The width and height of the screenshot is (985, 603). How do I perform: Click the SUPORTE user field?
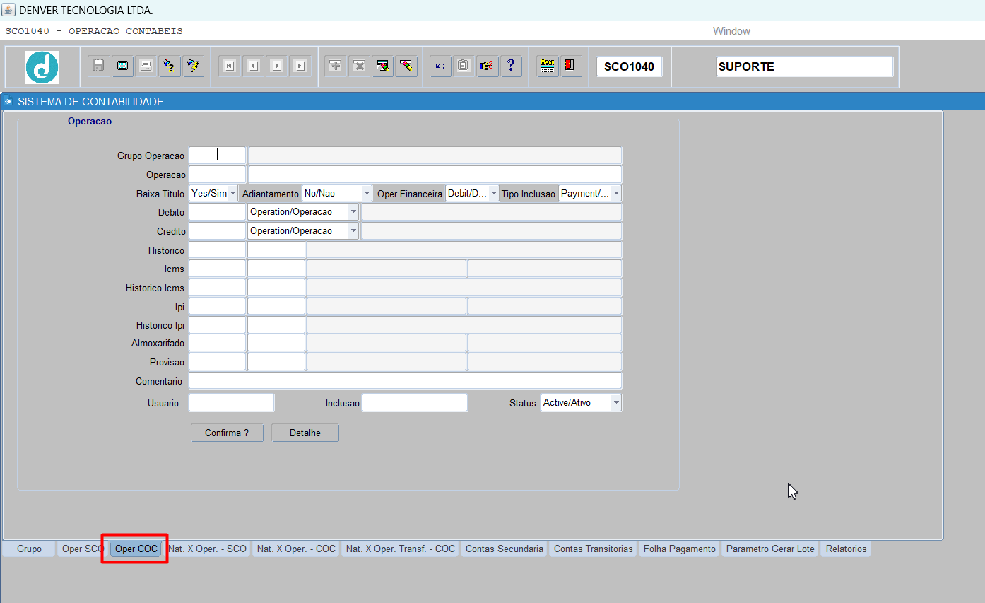[805, 67]
